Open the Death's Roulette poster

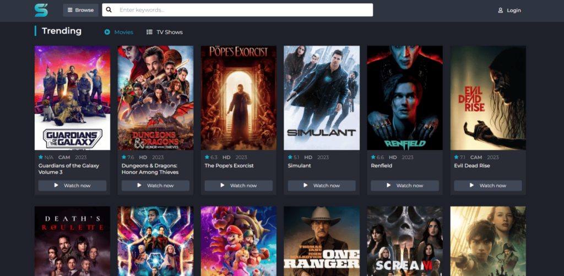[72, 241]
